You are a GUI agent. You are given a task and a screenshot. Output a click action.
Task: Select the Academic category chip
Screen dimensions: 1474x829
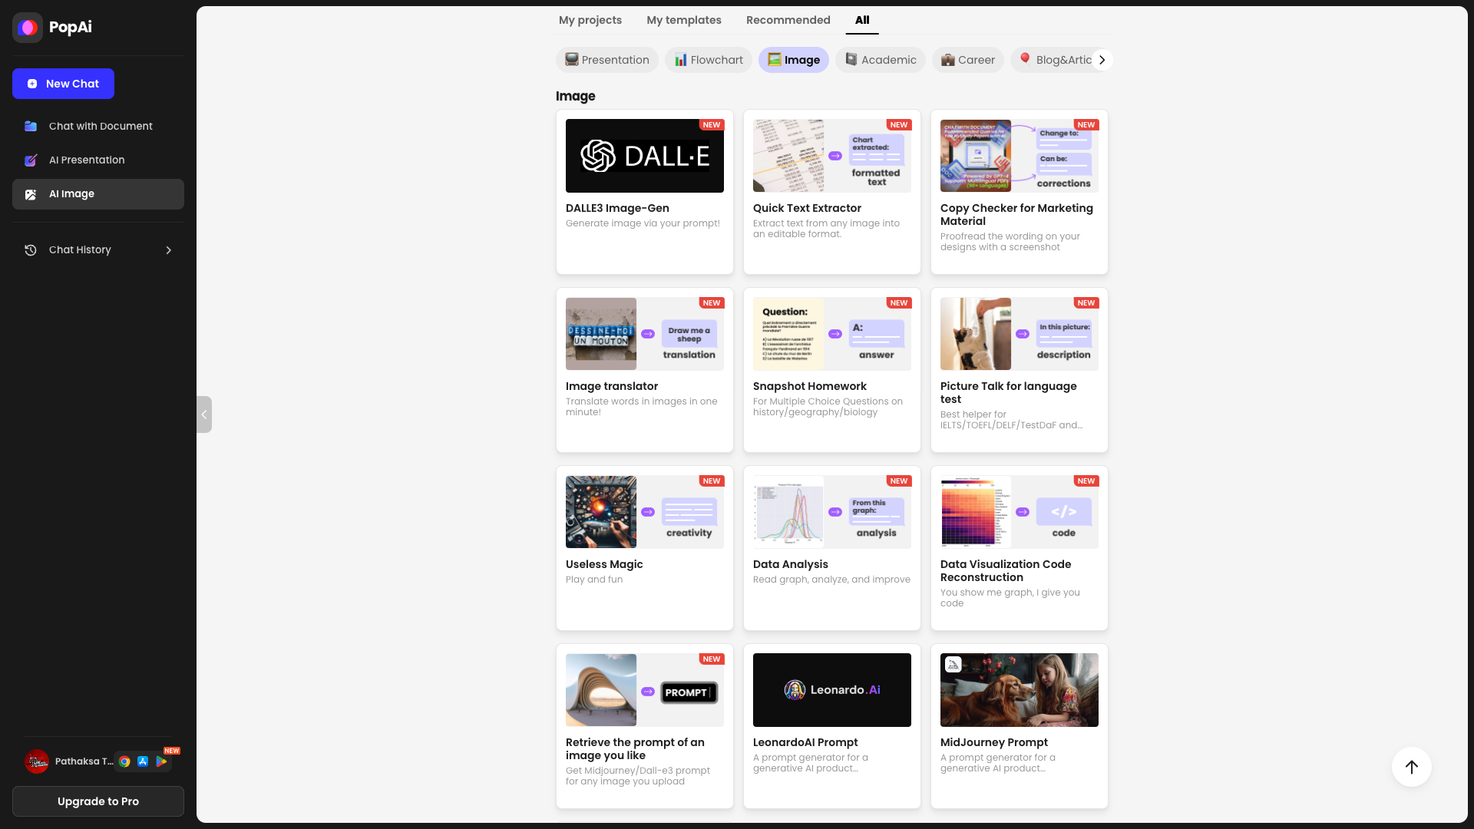click(x=880, y=60)
